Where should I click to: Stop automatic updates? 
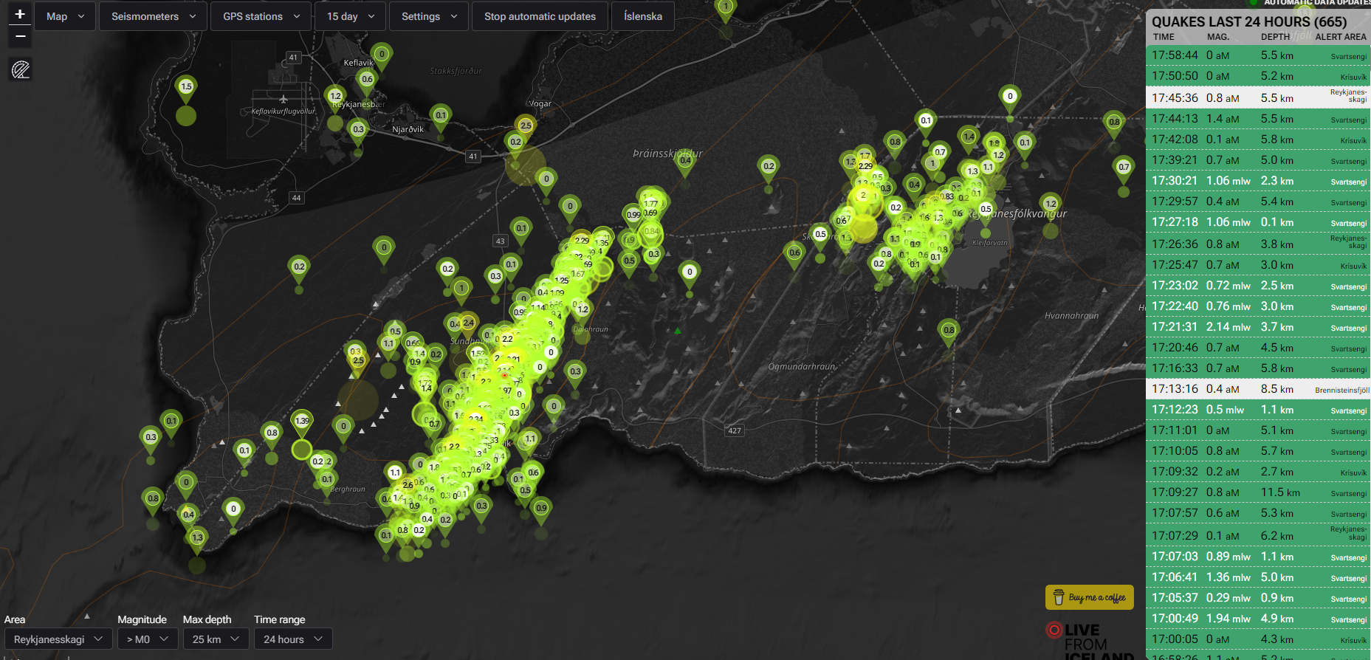[540, 16]
